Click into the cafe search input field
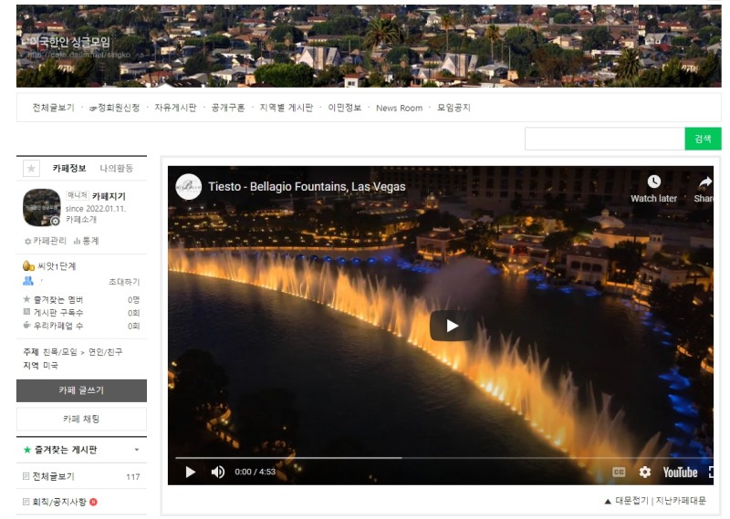The image size is (730, 519). tap(604, 139)
